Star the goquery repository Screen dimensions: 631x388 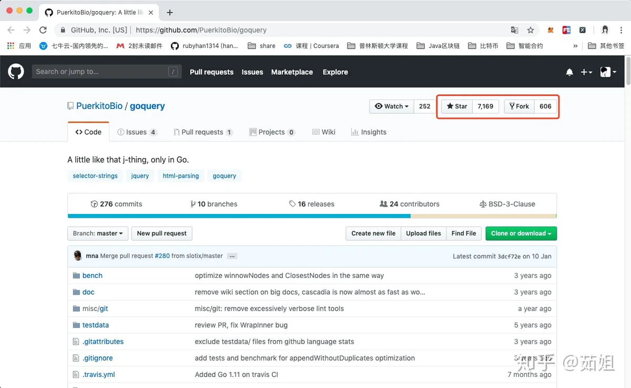click(x=457, y=106)
